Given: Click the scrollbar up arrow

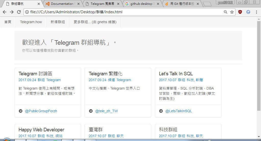Looking at the screenshot, I should click(259, 19).
